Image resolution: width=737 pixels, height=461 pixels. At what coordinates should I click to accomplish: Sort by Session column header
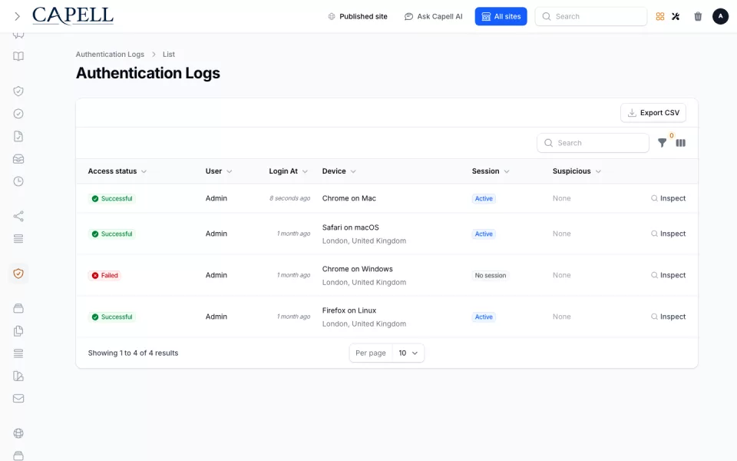tap(491, 171)
